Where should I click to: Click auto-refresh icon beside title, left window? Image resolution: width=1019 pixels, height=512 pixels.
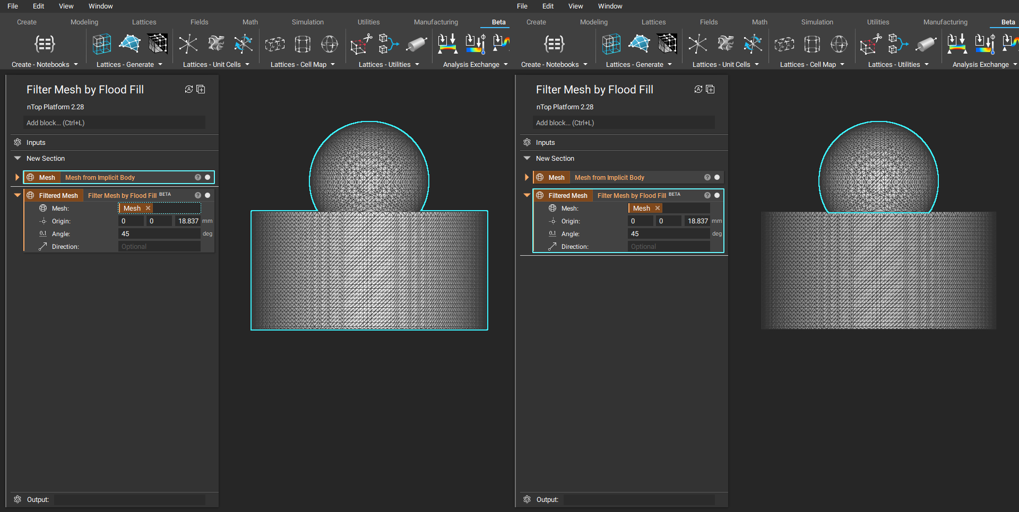point(188,89)
